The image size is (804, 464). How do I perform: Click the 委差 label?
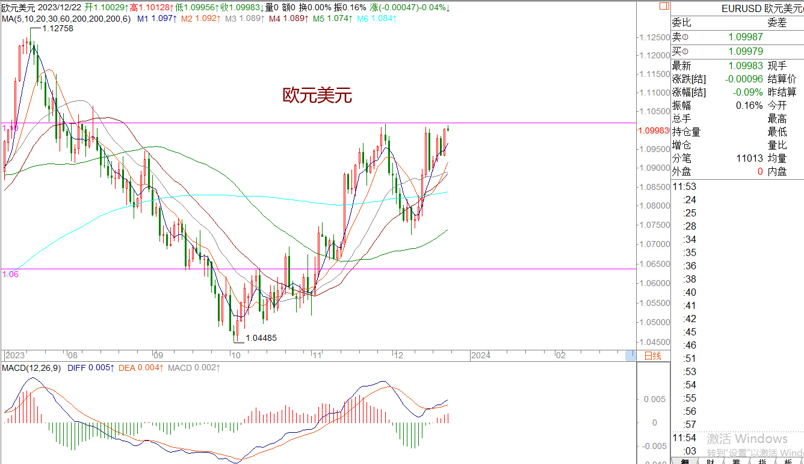(777, 23)
